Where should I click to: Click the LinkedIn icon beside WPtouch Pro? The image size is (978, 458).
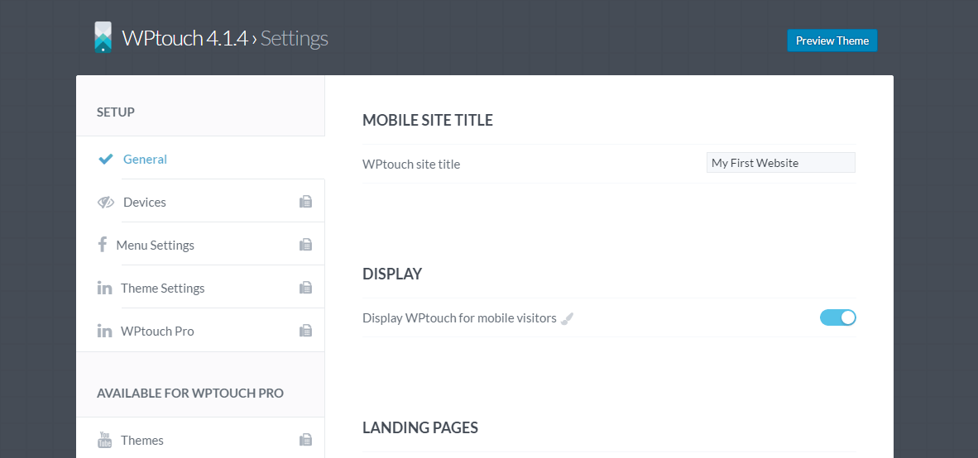(105, 331)
